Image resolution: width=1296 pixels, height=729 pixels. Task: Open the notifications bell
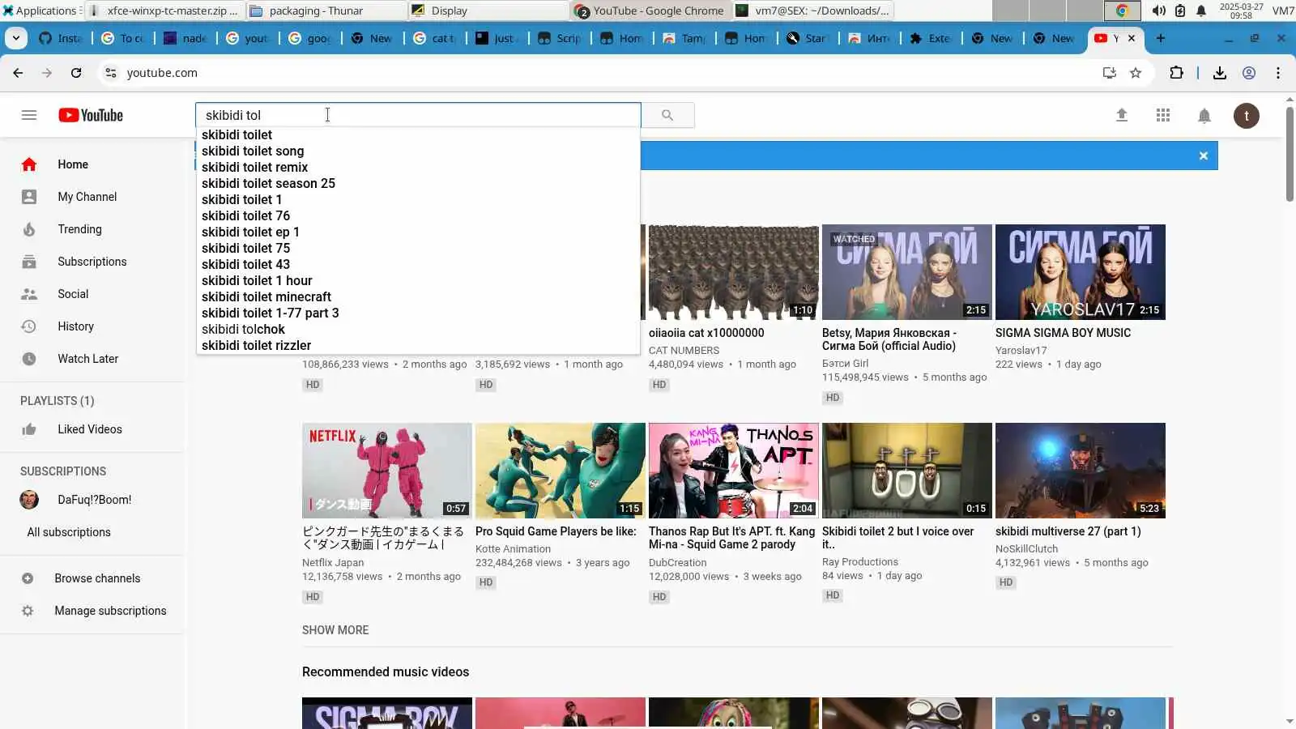pos(1204,116)
